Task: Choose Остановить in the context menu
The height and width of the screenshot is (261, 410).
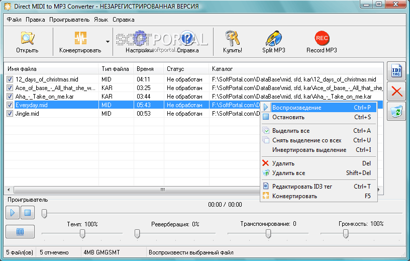Action: (319, 117)
